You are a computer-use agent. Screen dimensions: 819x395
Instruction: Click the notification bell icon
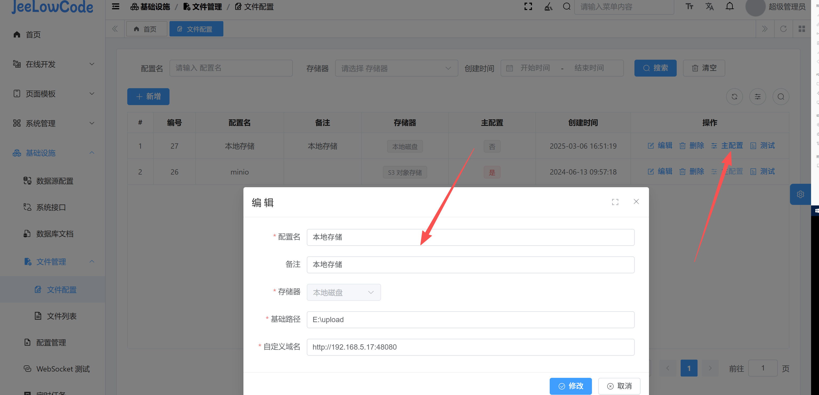(730, 7)
